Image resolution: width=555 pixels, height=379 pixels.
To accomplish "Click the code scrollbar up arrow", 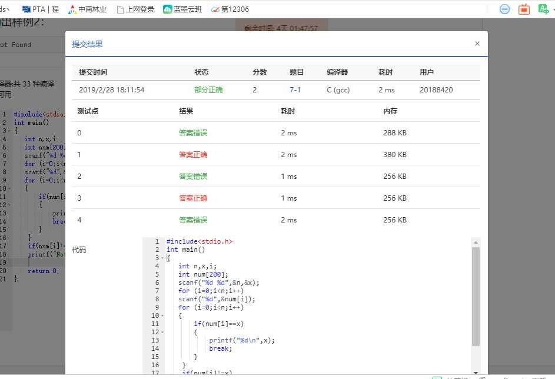I will [476, 242].
